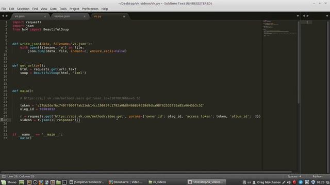
Task: Toggle the side bar status icon
Action: (4, 176)
